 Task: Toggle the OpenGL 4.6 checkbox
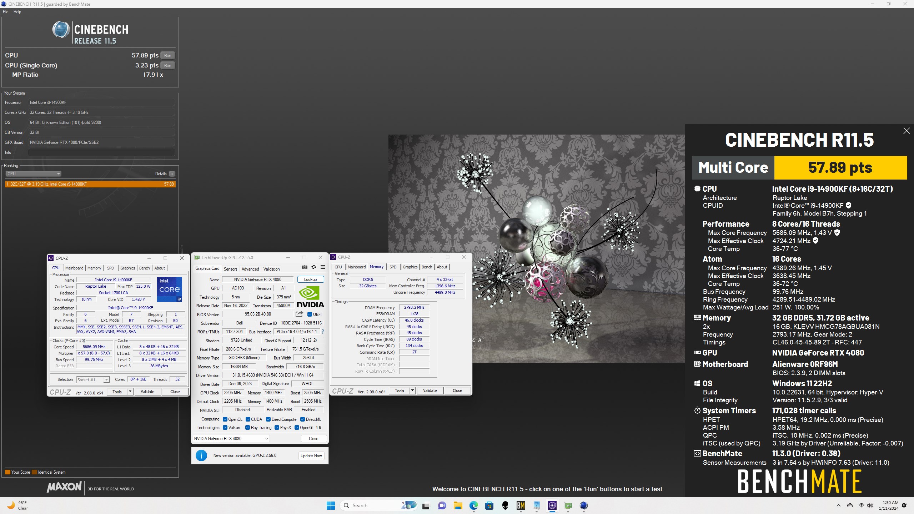[x=297, y=428]
